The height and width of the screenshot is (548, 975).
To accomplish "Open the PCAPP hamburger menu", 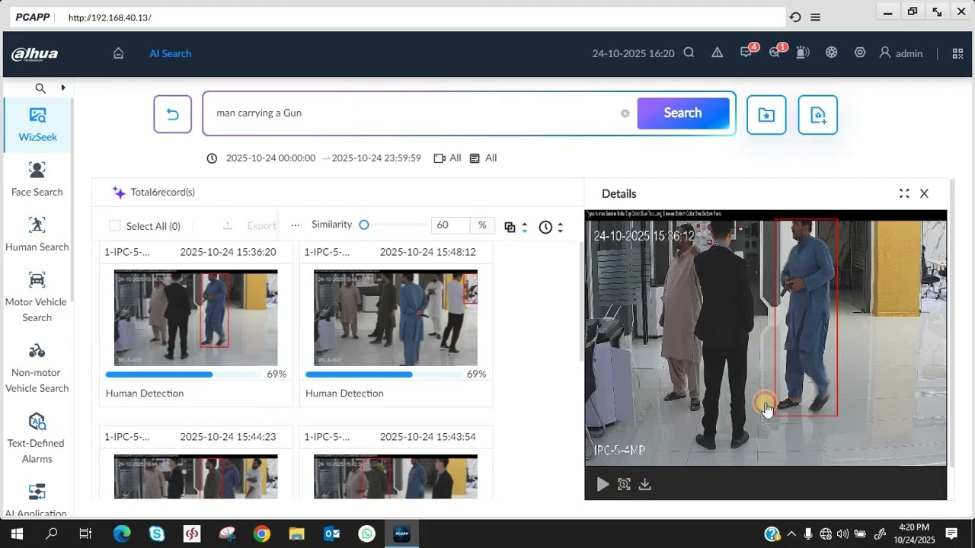I will (815, 17).
